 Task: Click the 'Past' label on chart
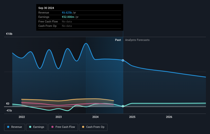coord(118,40)
